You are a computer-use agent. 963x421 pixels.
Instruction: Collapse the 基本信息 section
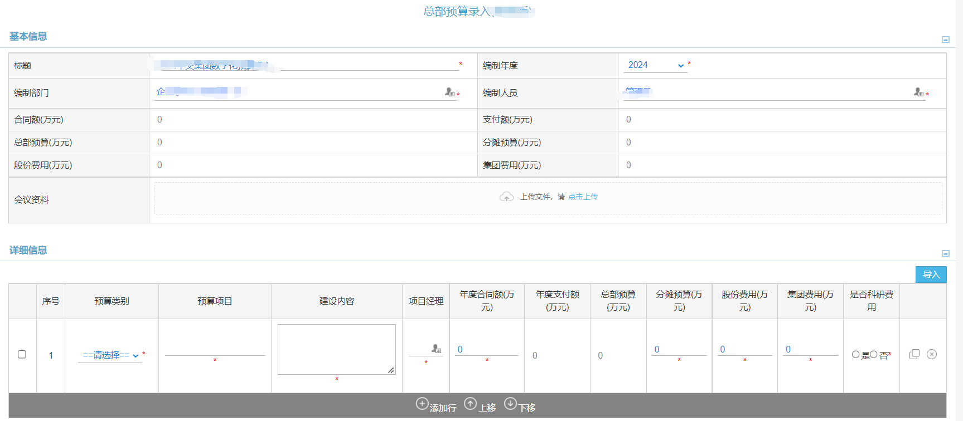pos(945,40)
